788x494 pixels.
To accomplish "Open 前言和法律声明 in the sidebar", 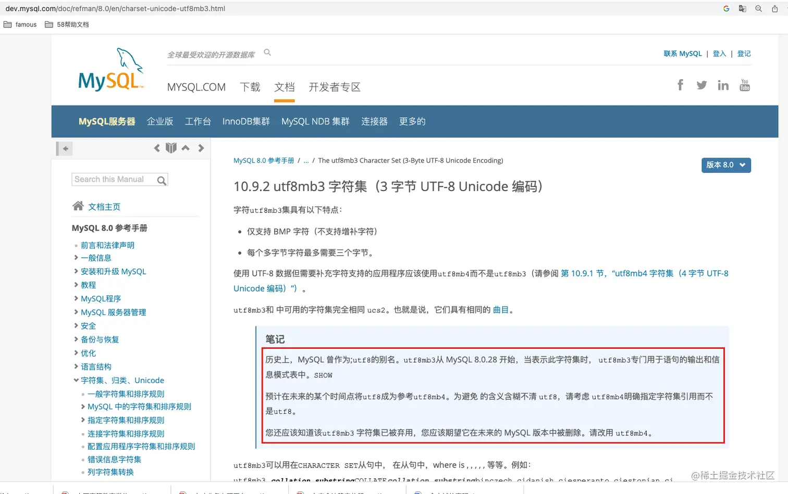I will coord(107,245).
